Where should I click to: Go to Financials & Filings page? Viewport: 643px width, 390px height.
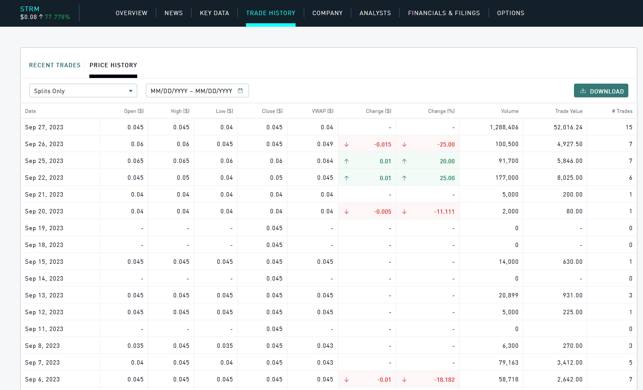444,13
